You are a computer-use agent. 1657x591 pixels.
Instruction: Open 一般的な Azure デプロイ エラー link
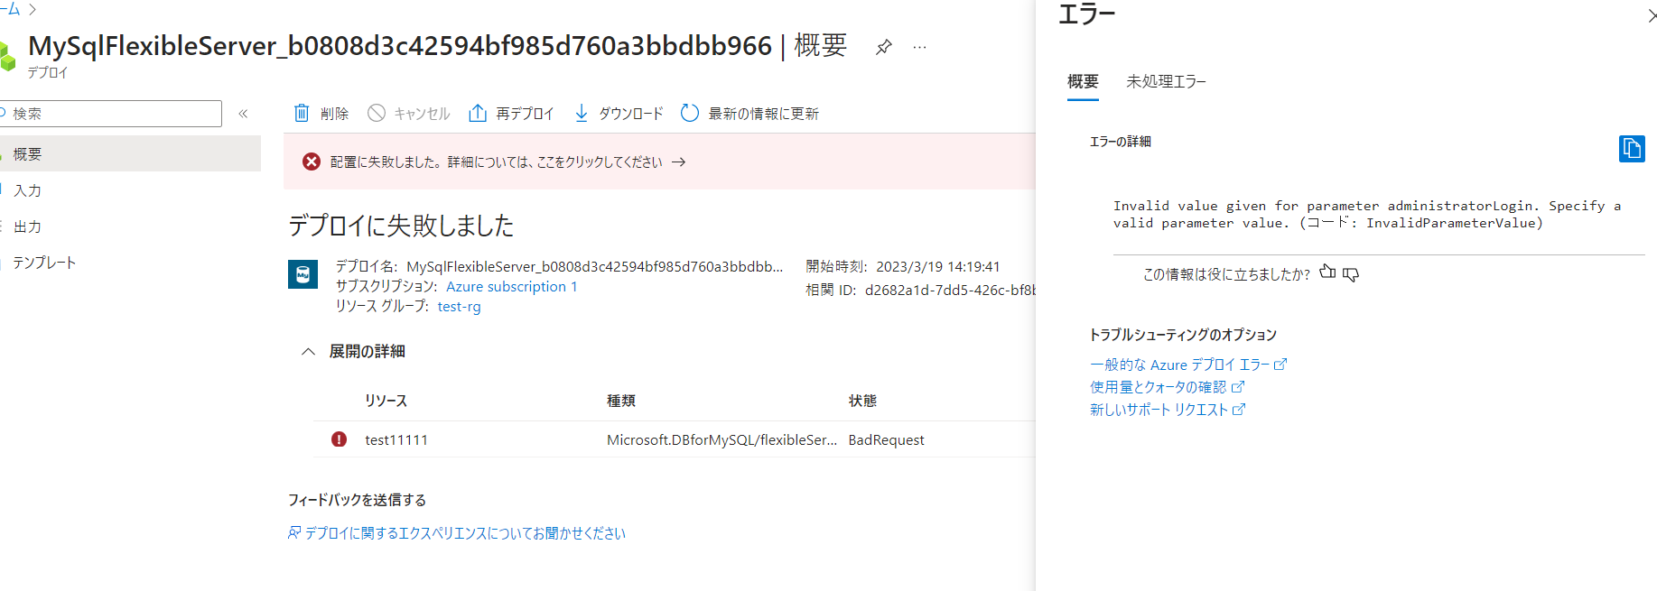click(1187, 365)
